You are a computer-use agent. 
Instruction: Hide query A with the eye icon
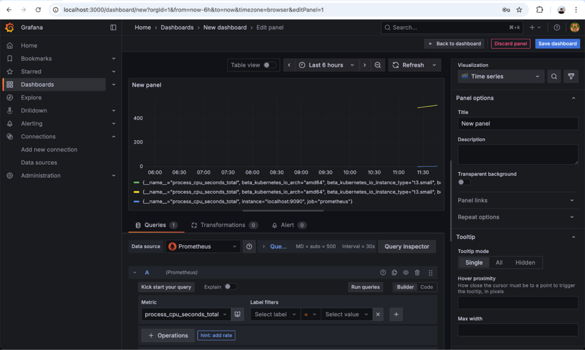coord(406,273)
